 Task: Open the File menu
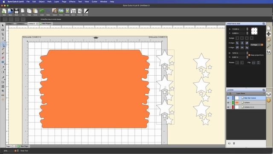[28, 2]
